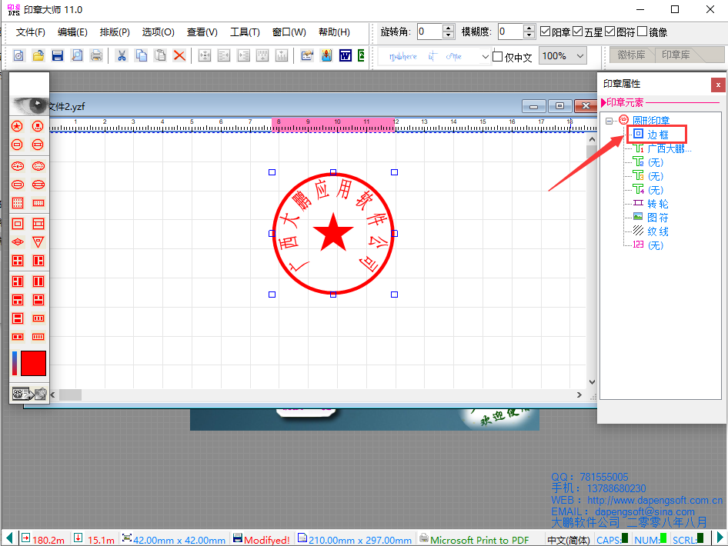The image size is (728, 546).
Task: Click the printer icon in the toolbar
Action: point(96,55)
